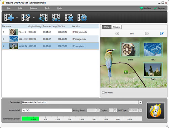Click the green play button on menu
The image size is (169, 128).
click(x=126, y=72)
